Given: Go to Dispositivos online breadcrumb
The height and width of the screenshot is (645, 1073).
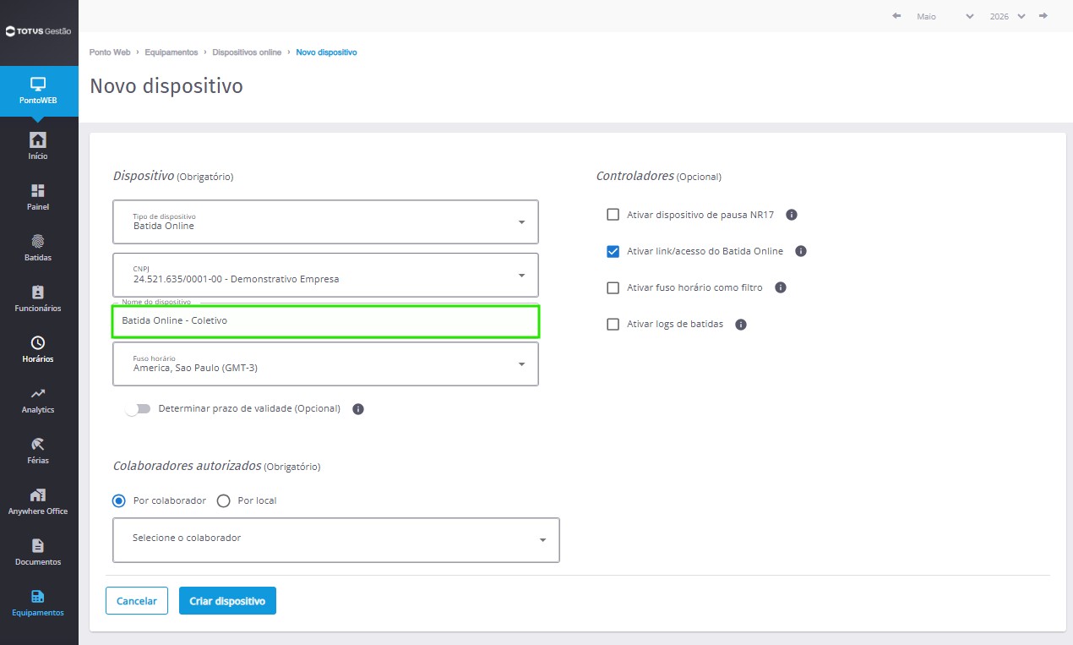Looking at the screenshot, I should (247, 52).
